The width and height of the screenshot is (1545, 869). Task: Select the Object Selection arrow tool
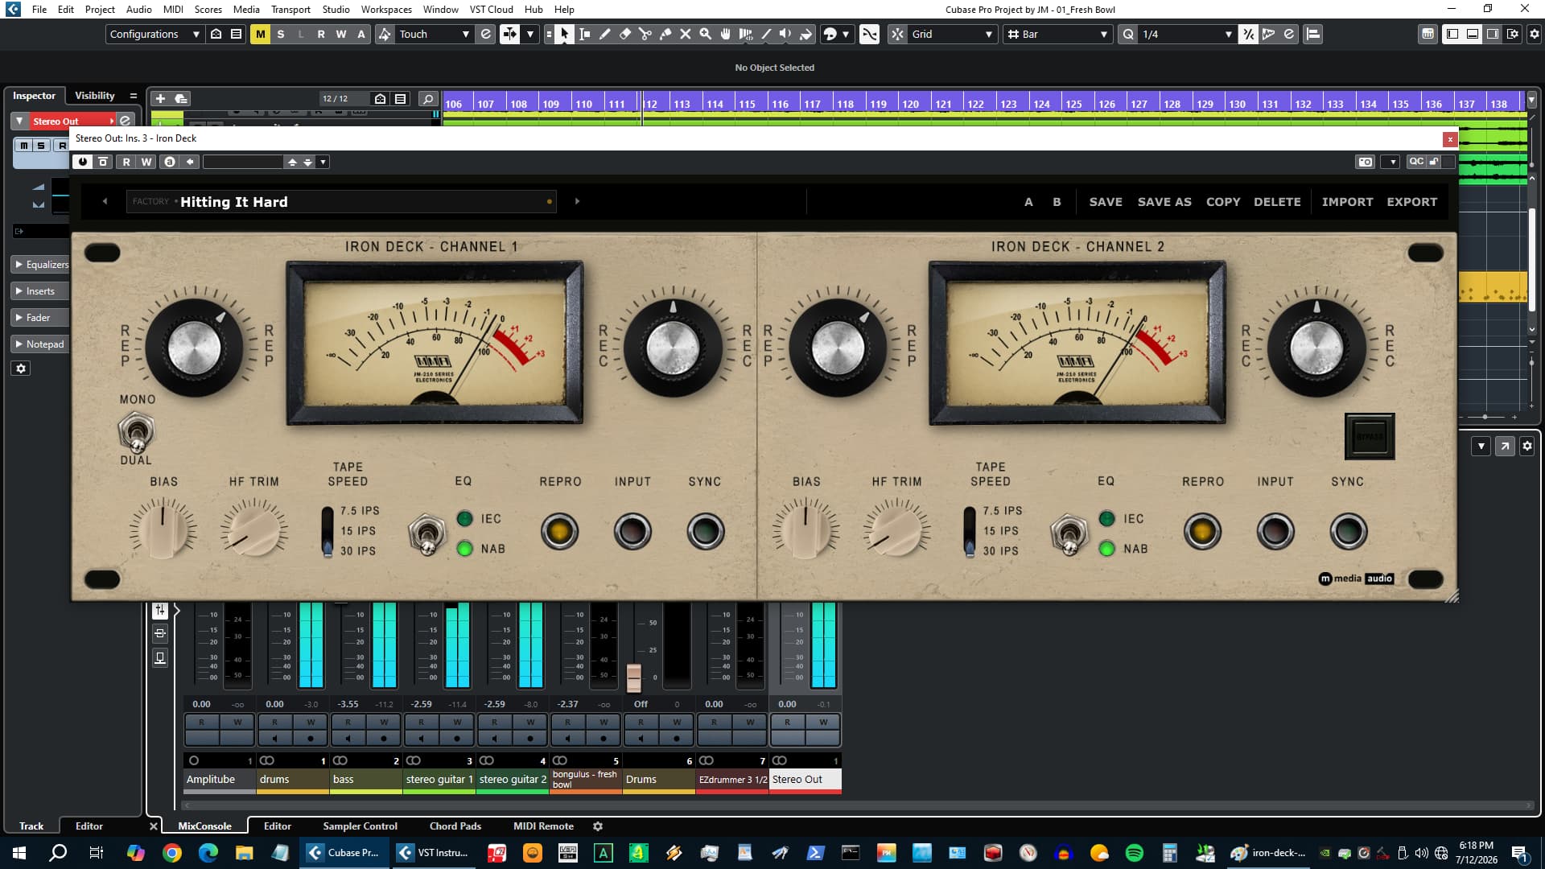(564, 34)
